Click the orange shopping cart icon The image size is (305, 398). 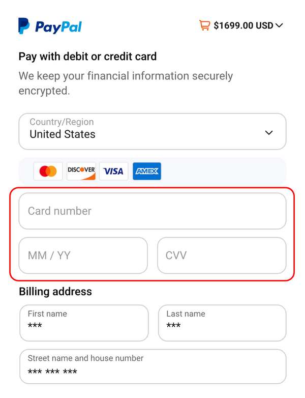(x=205, y=25)
